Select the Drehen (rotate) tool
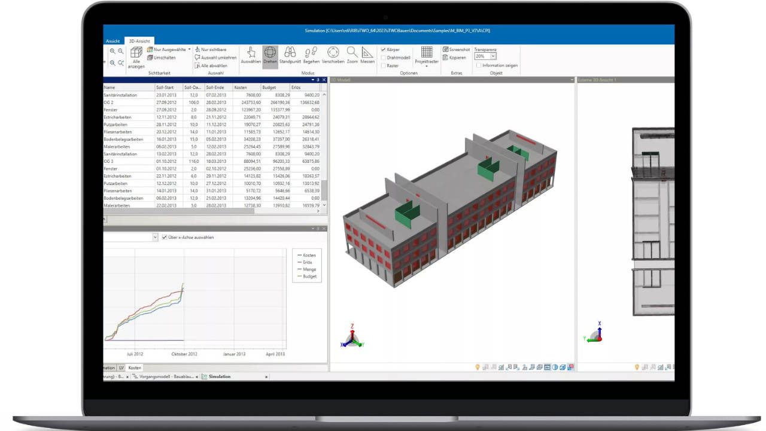 (x=270, y=55)
